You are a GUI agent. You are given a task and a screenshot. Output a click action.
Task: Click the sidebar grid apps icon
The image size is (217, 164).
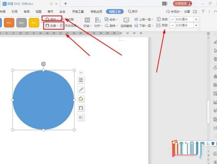[x=215, y=93]
